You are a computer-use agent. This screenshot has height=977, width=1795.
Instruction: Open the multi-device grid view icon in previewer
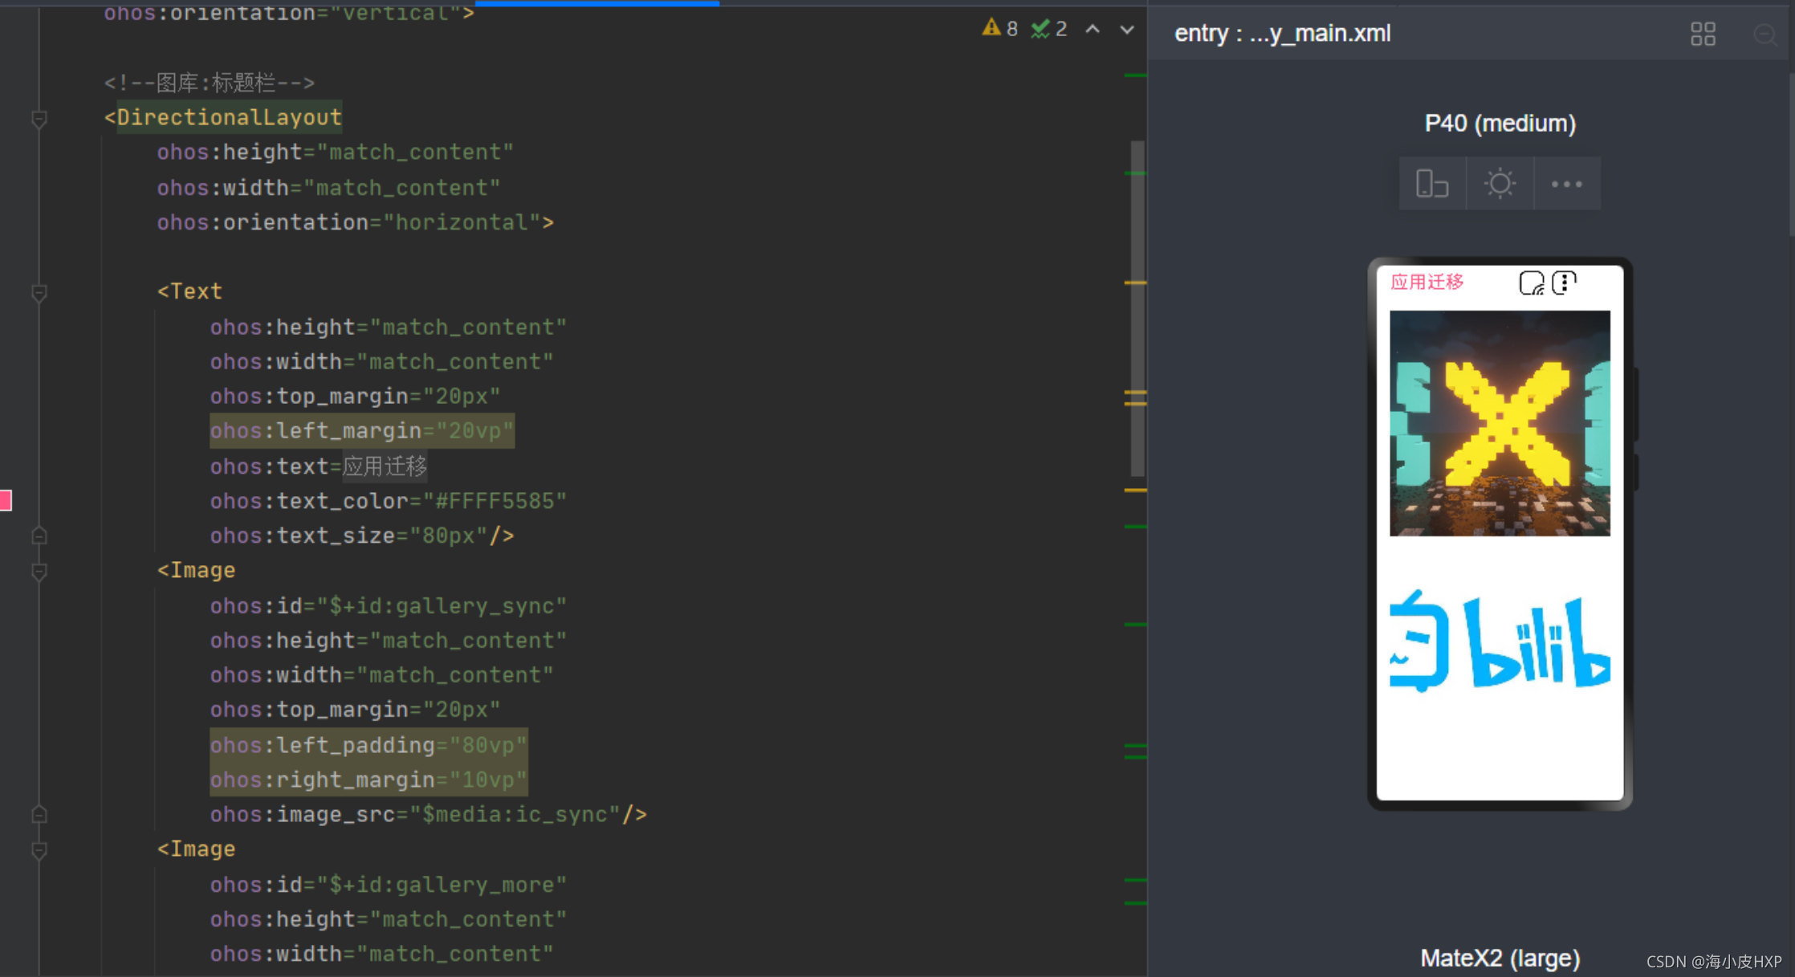1703,34
